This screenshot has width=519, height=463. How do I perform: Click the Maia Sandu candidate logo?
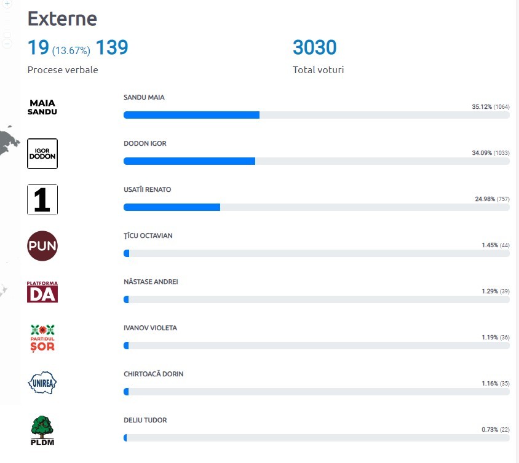coord(42,107)
